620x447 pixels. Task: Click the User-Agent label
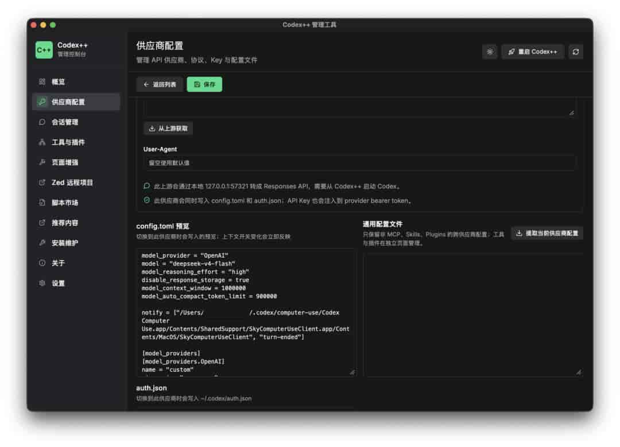pos(160,149)
